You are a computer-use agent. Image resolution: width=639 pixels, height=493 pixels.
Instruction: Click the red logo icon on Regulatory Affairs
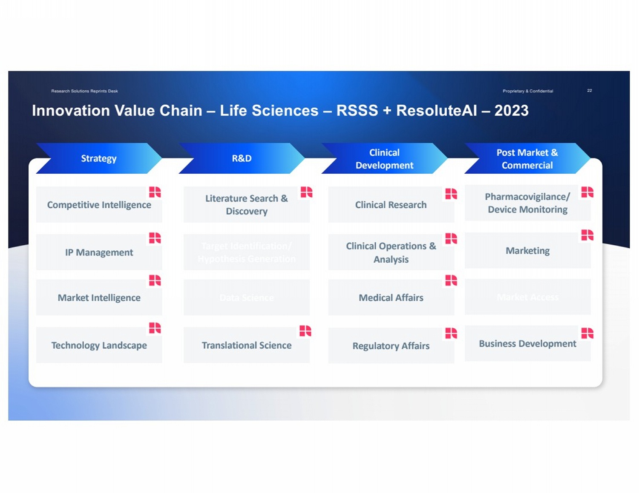pyautogui.click(x=451, y=333)
